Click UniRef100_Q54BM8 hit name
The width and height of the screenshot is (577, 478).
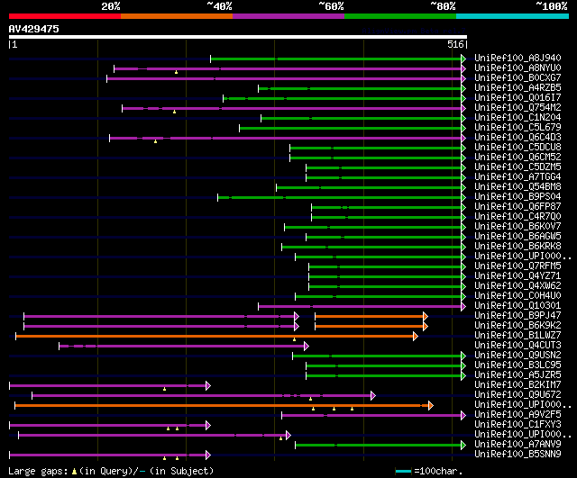coord(517,187)
